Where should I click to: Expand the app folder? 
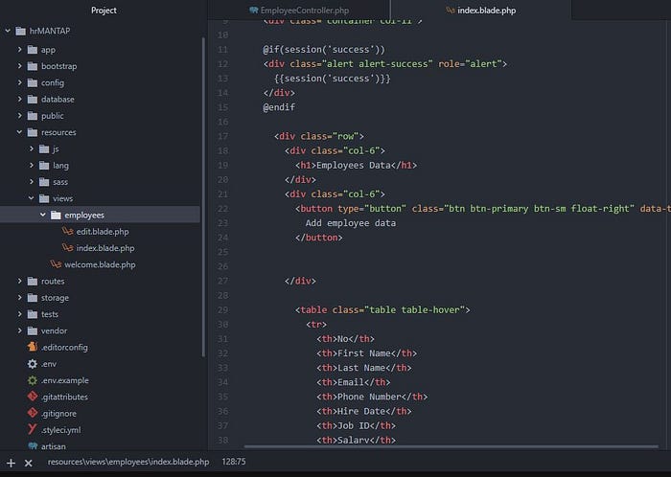click(20, 50)
